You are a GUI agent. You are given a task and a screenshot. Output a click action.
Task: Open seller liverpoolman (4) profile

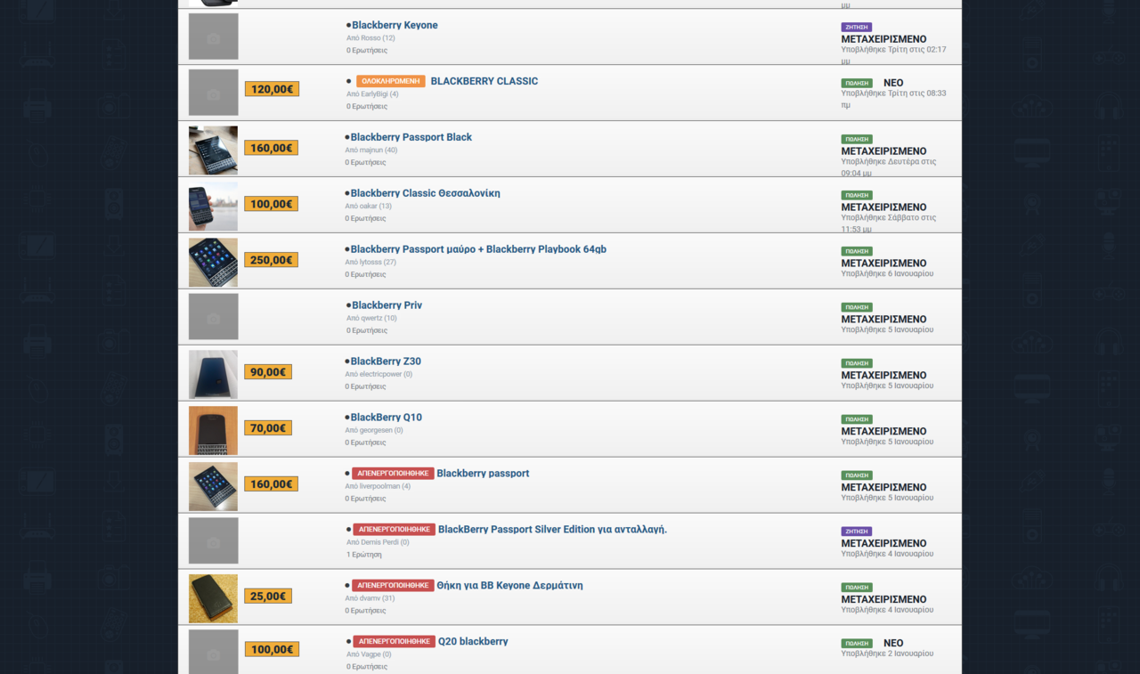pyautogui.click(x=378, y=487)
